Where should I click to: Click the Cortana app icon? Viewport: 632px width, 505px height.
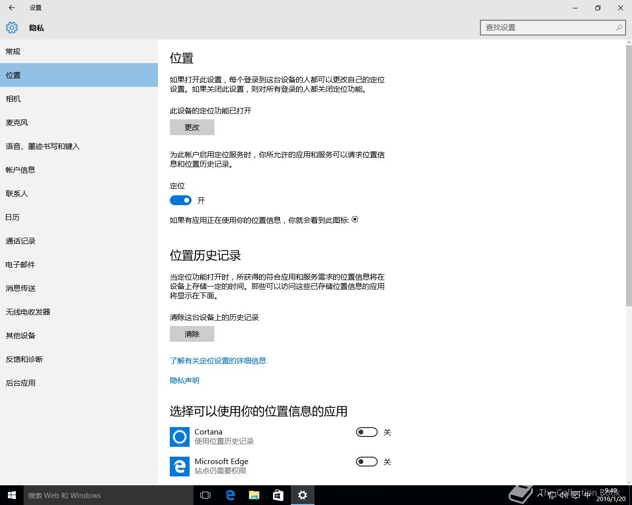pos(180,437)
